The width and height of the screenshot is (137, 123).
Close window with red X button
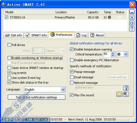tap(132, 4)
